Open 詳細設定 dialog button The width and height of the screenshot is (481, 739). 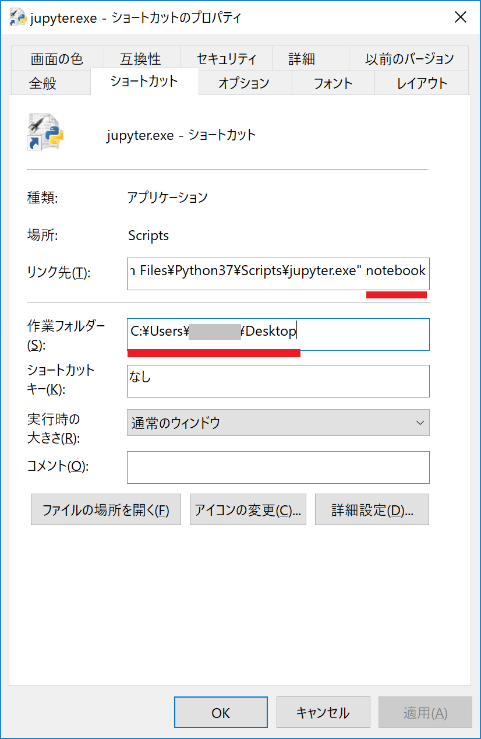click(x=372, y=510)
